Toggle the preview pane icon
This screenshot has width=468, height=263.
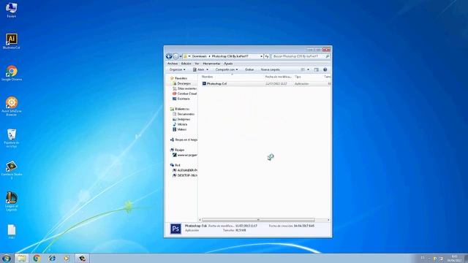coord(317,70)
